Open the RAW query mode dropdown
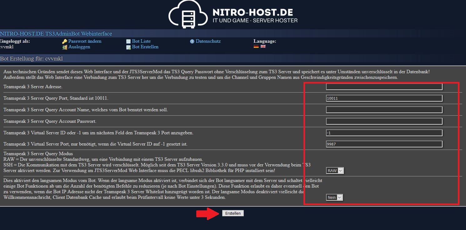This screenshot has width=466, height=230. coord(335,170)
